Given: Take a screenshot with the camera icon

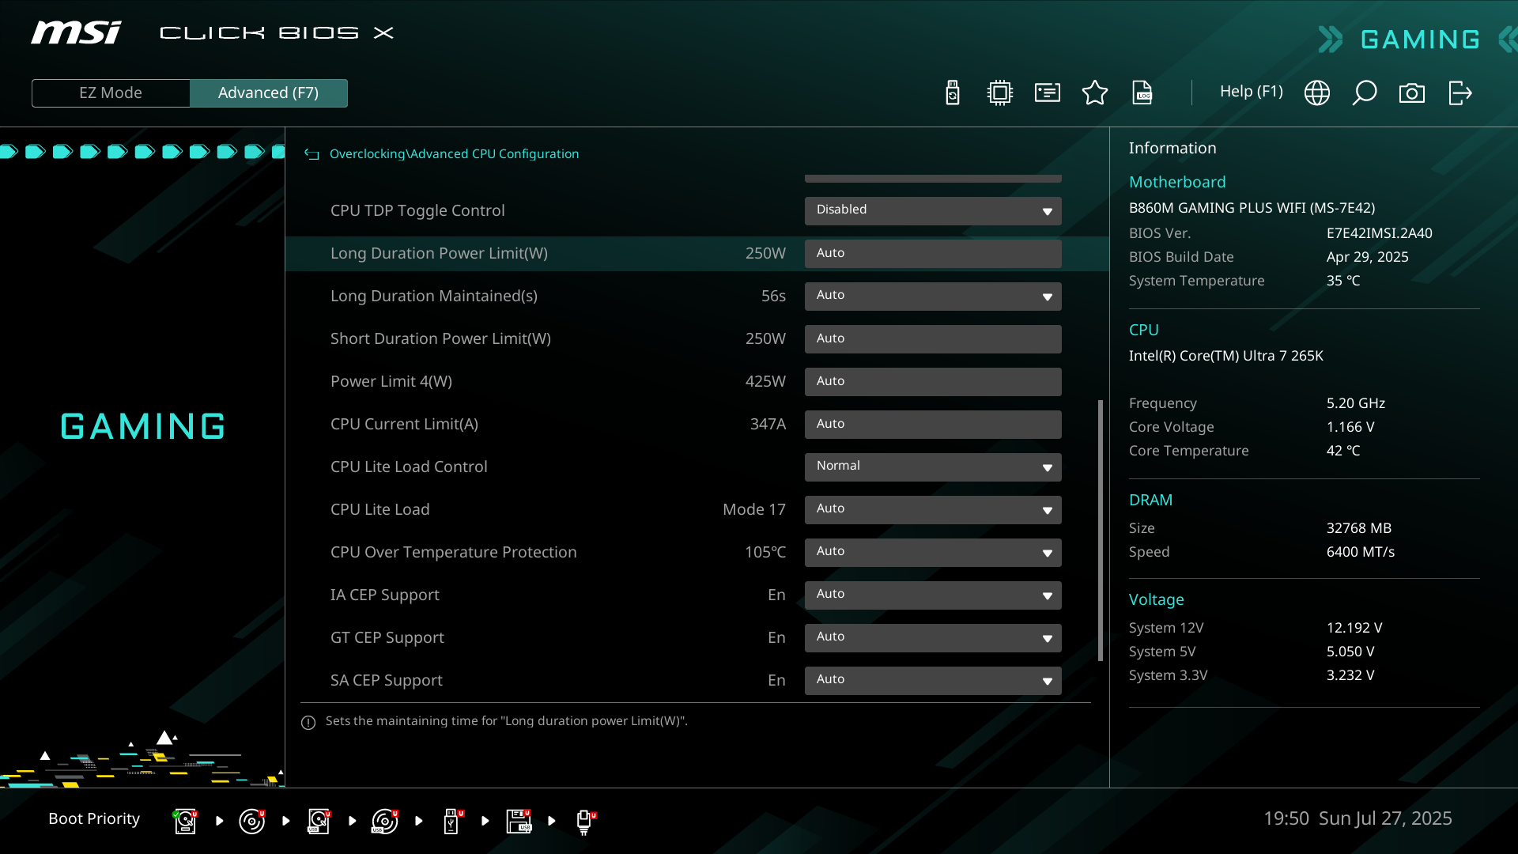Looking at the screenshot, I should 1412,93.
